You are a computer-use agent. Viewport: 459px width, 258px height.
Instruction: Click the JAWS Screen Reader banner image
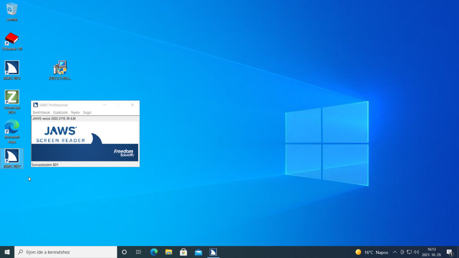85,141
